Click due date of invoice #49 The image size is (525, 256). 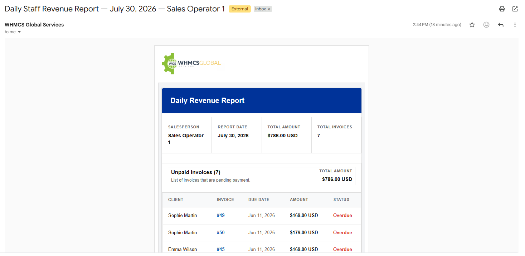[262, 216]
